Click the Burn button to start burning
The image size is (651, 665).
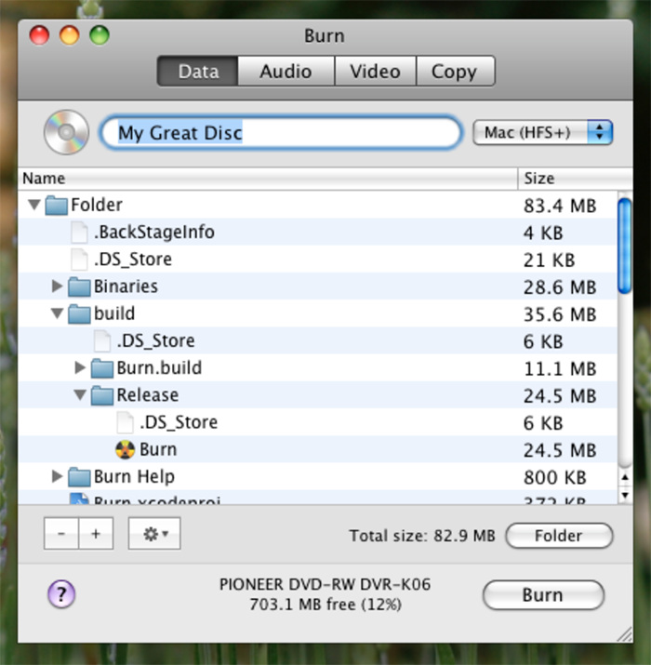(x=543, y=595)
